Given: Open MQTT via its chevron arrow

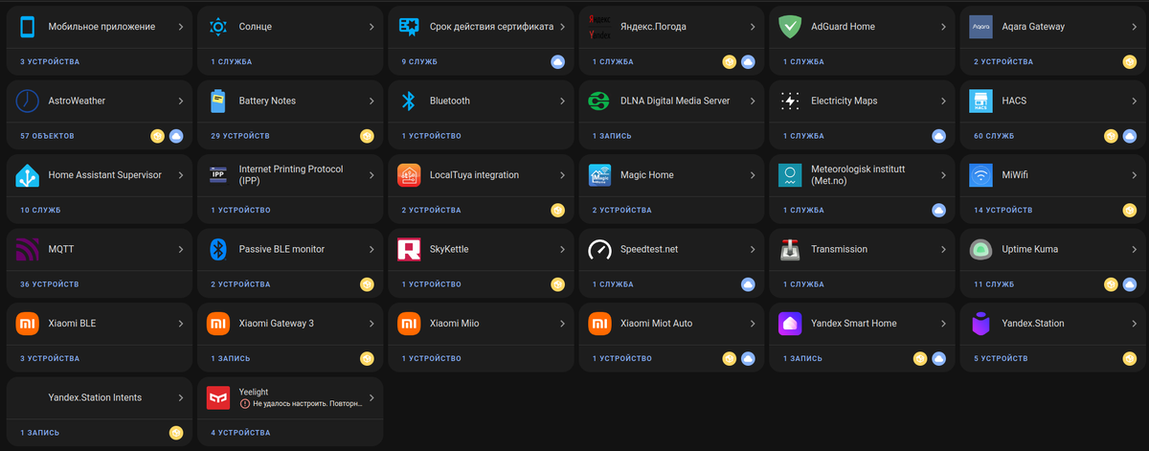Looking at the screenshot, I should click(x=180, y=249).
